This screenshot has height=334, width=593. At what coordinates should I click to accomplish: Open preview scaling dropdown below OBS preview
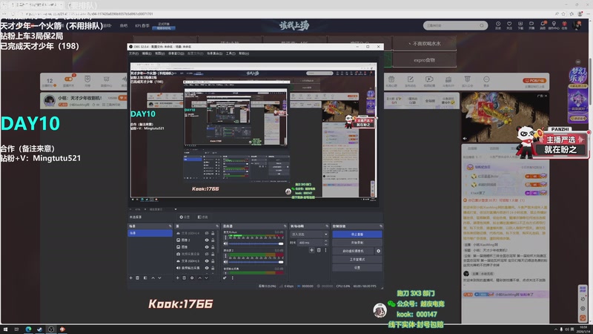(x=176, y=209)
